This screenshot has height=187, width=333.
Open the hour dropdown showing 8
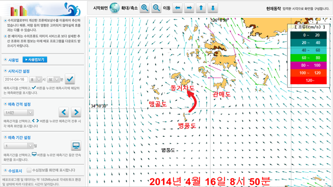[35, 80]
